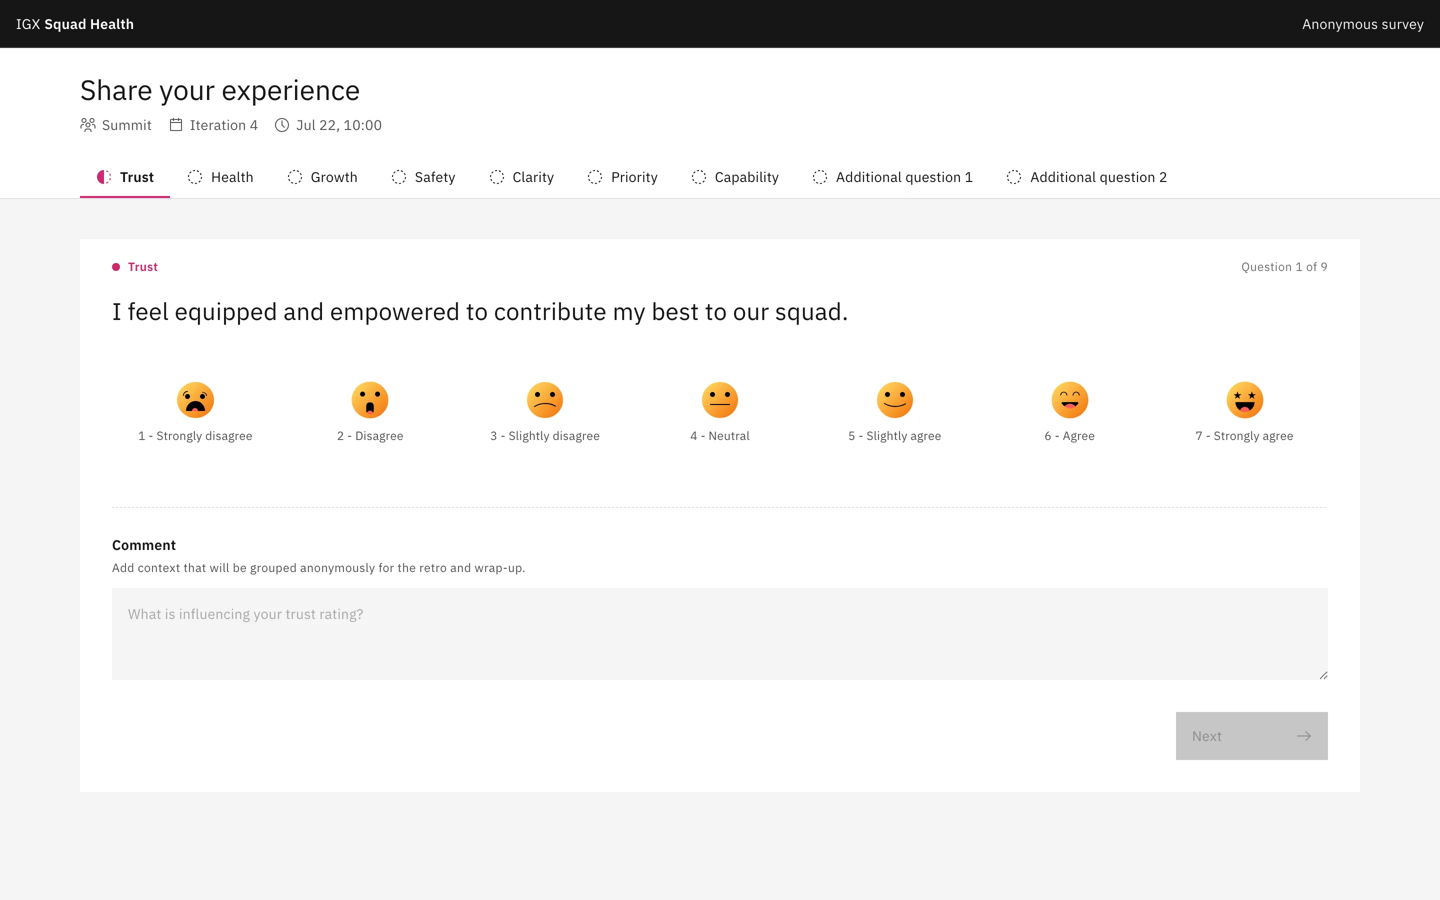
Task: Choose the Slightly agree smiling emoji
Action: (895, 400)
